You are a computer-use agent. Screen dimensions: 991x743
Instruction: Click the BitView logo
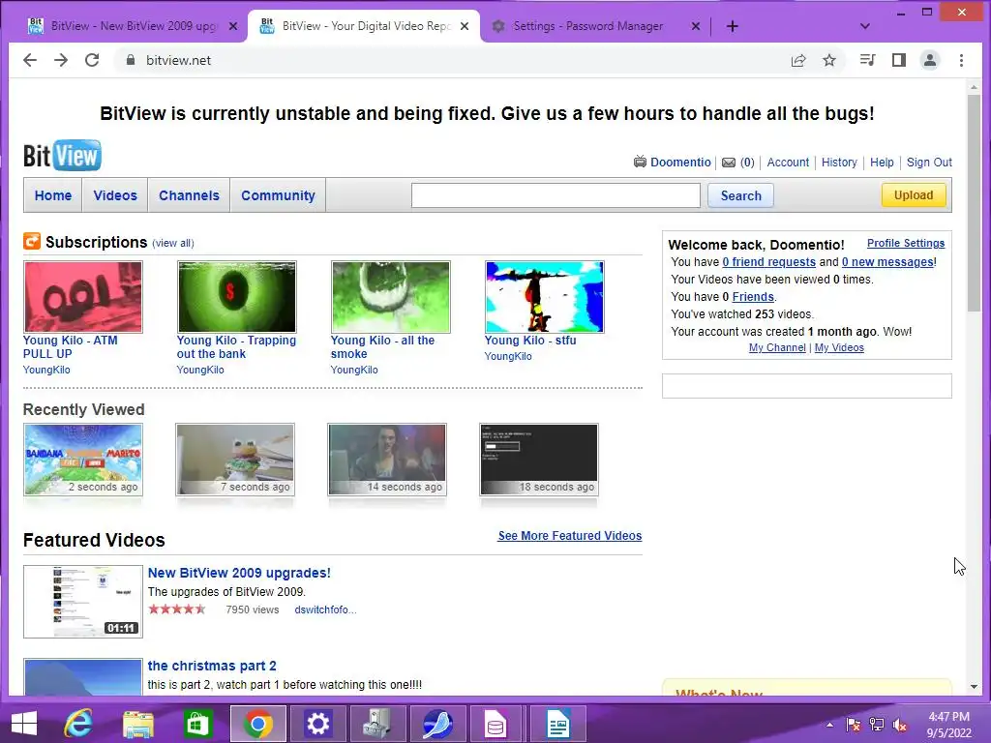click(62, 156)
